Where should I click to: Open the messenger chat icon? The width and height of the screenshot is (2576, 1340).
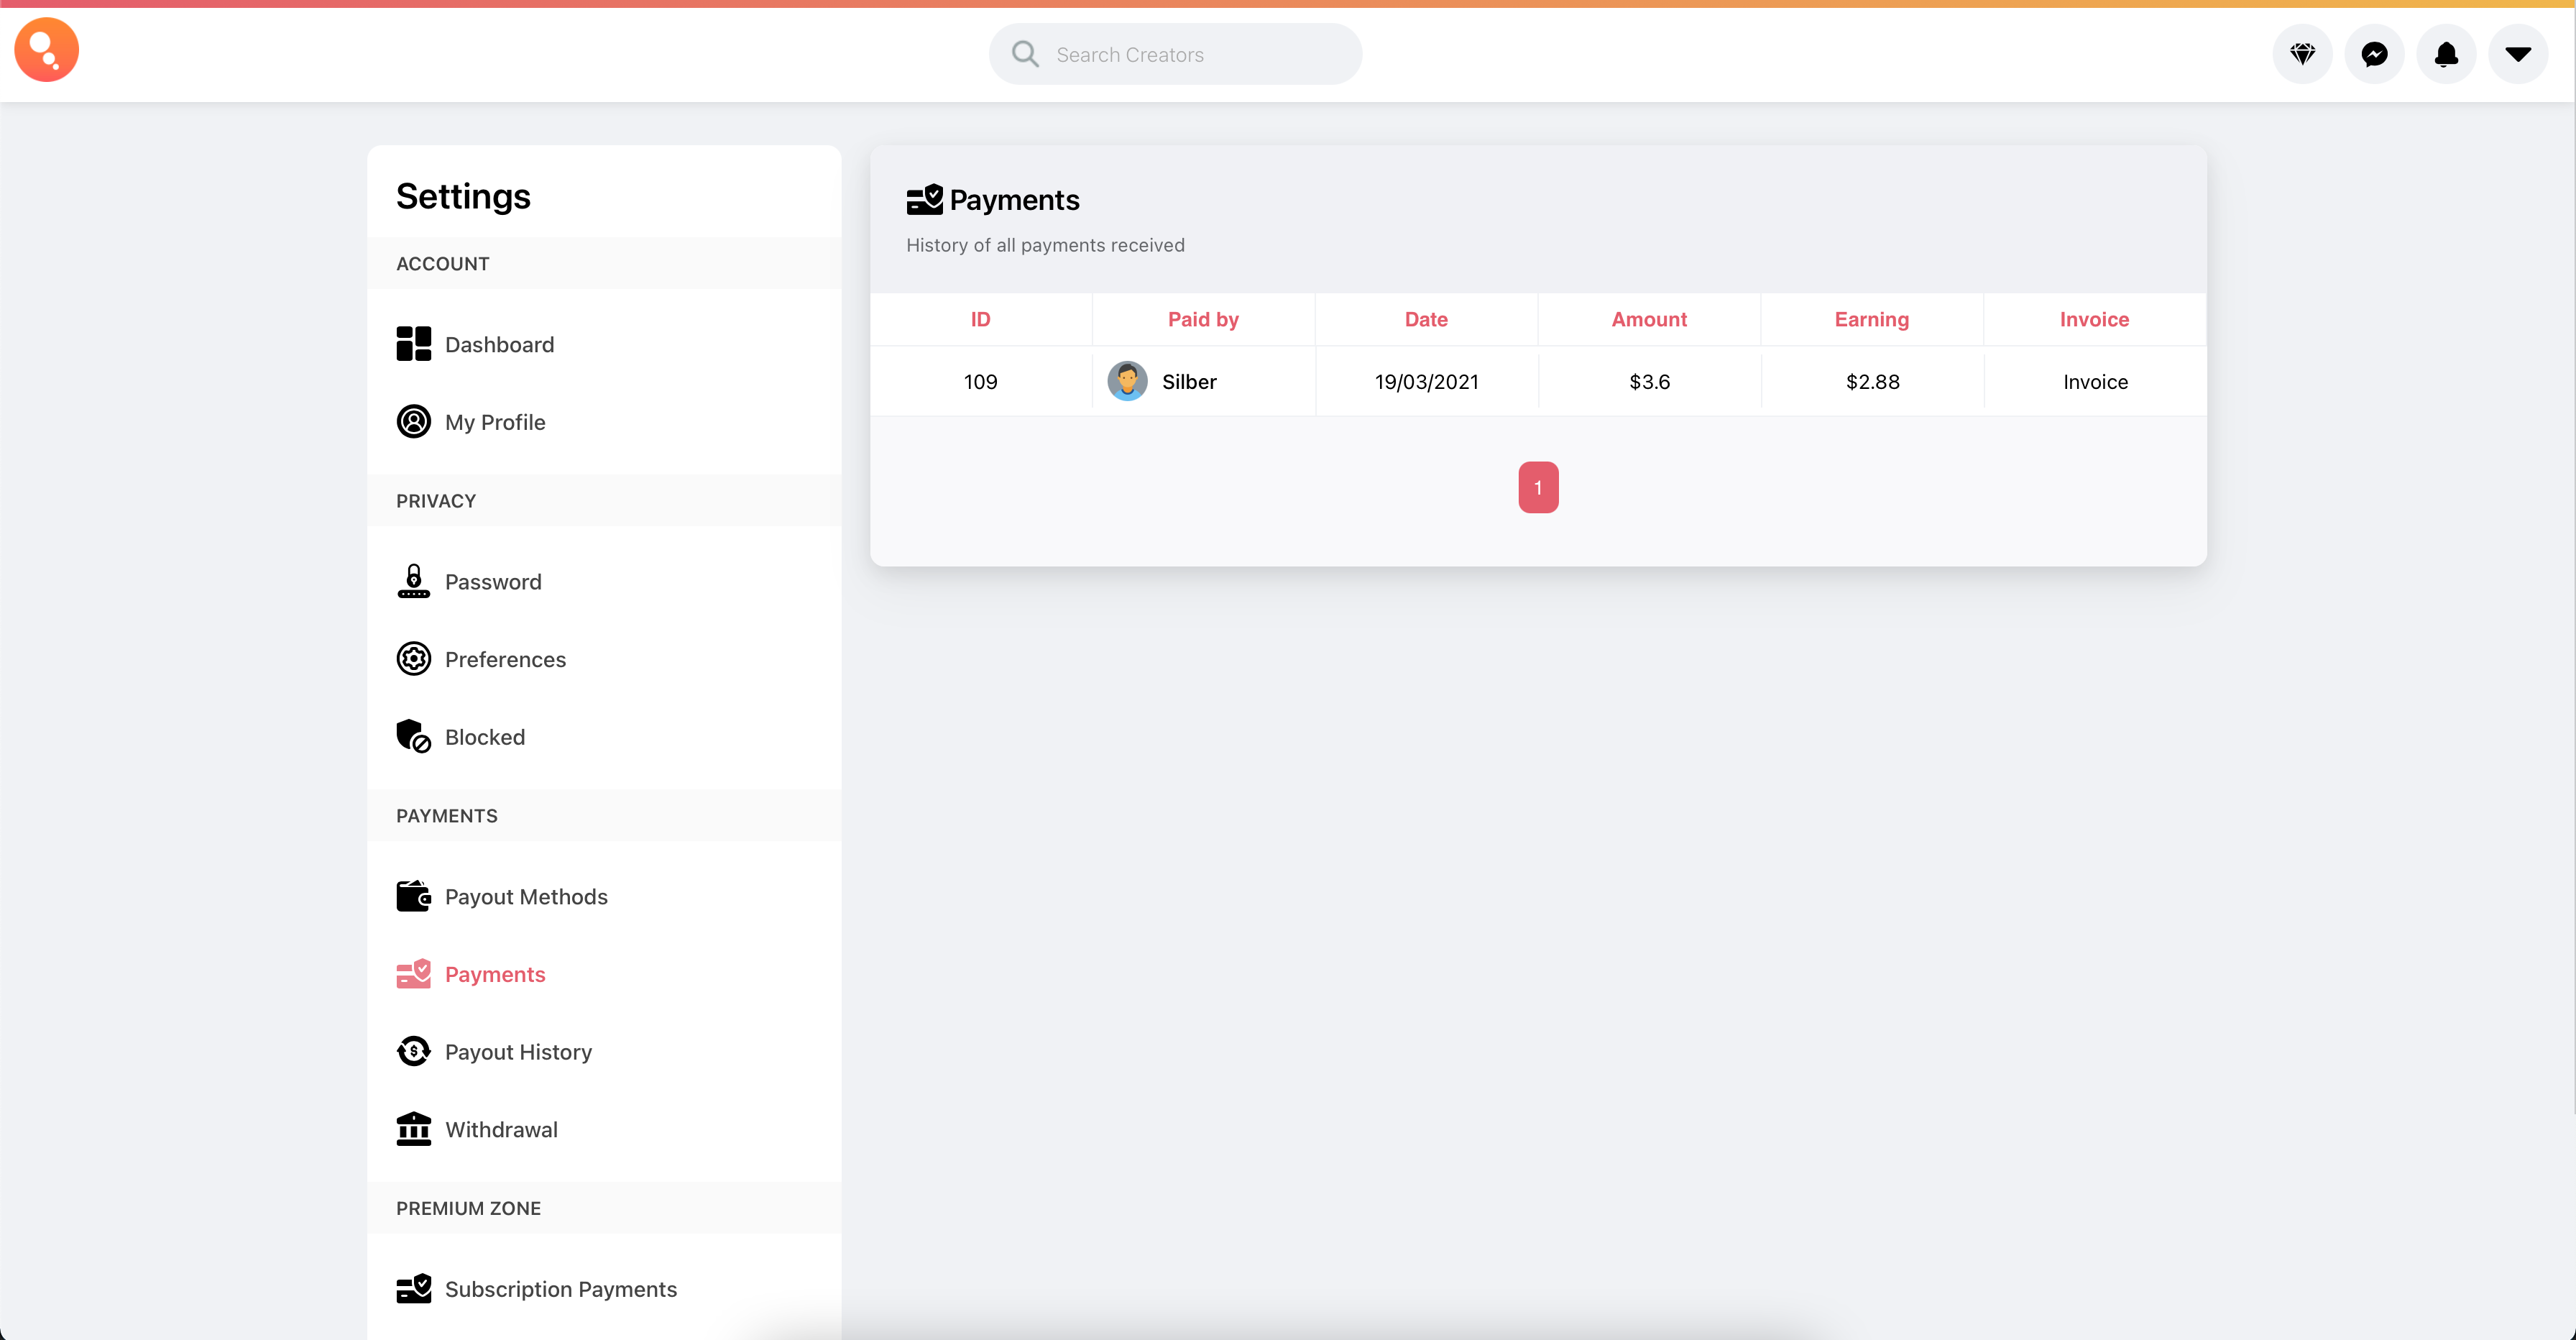2374,54
